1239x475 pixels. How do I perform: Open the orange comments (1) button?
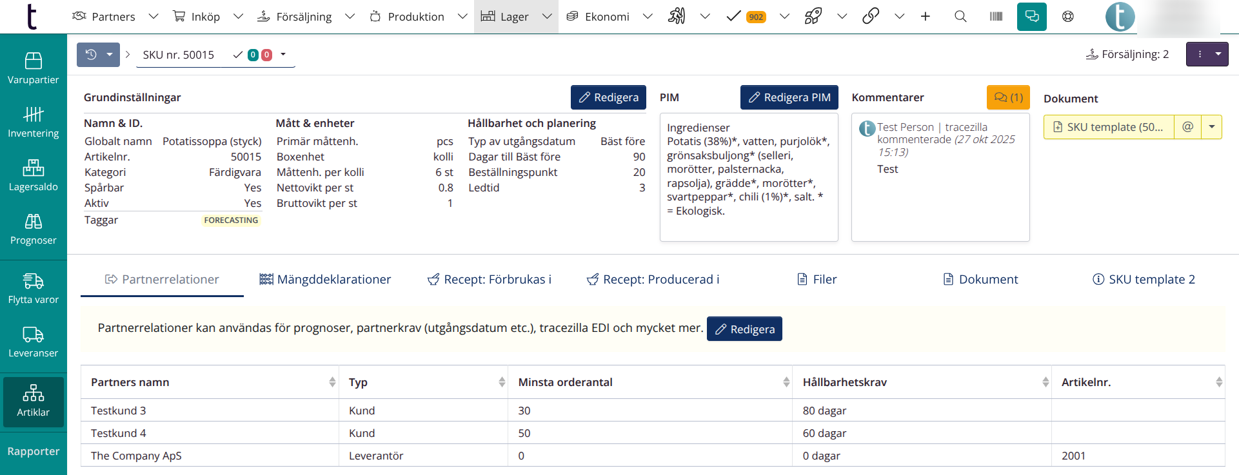(x=1007, y=97)
